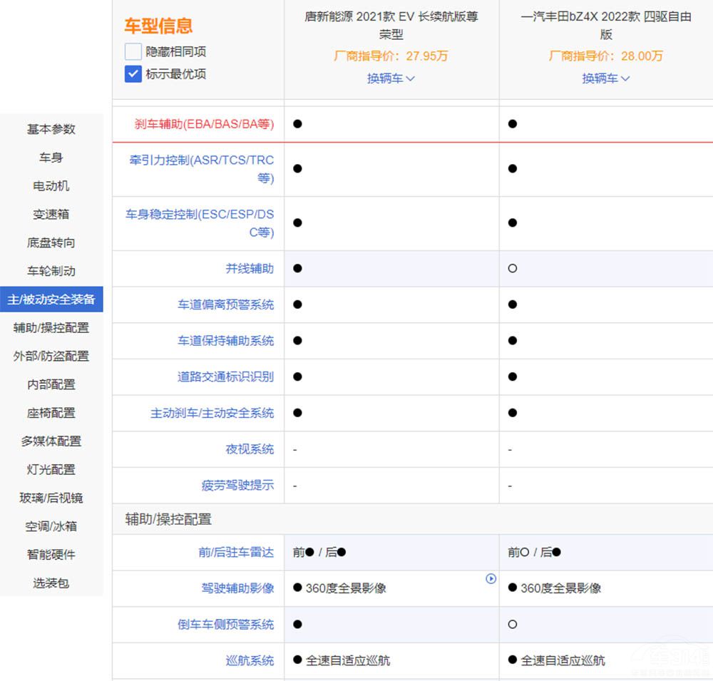Image resolution: width=713 pixels, height=681 pixels.
Task: Select 基本参数 in the sidebar
Action: click(51, 129)
